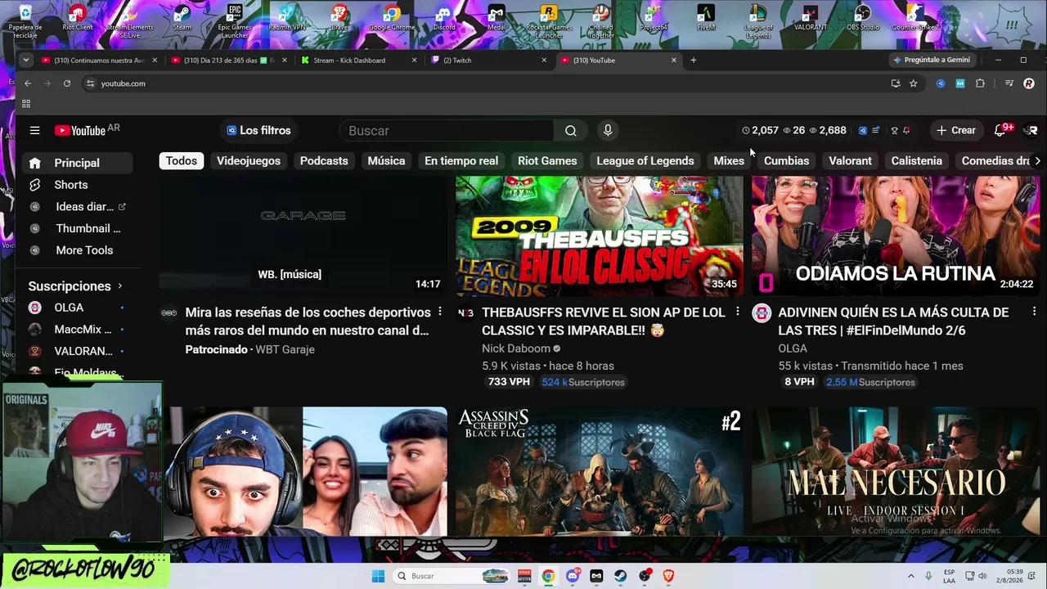
Task: Open Assassin's Creed IV Black Flag thumbnail
Action: click(x=600, y=471)
